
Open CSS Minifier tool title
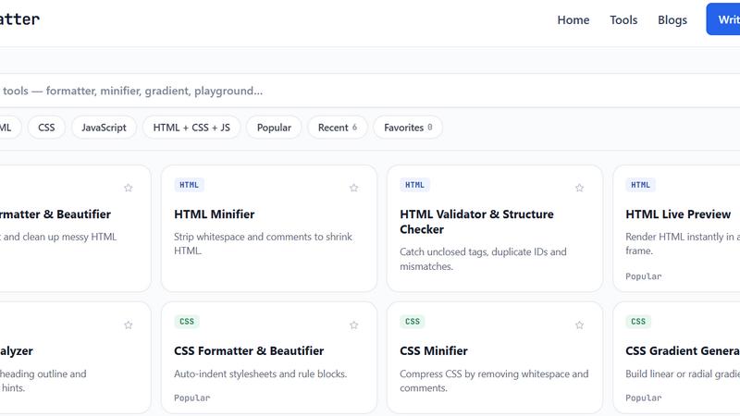coord(434,351)
